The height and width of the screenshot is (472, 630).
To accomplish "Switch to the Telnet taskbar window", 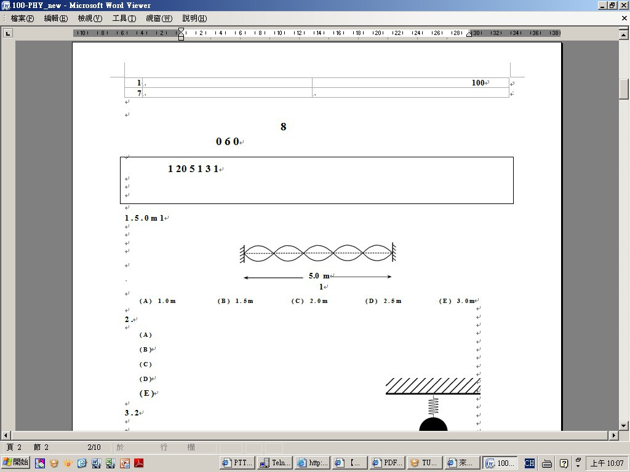I will tap(275, 463).
